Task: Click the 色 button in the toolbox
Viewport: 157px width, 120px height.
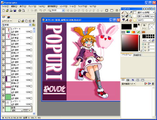Action: [144, 25]
